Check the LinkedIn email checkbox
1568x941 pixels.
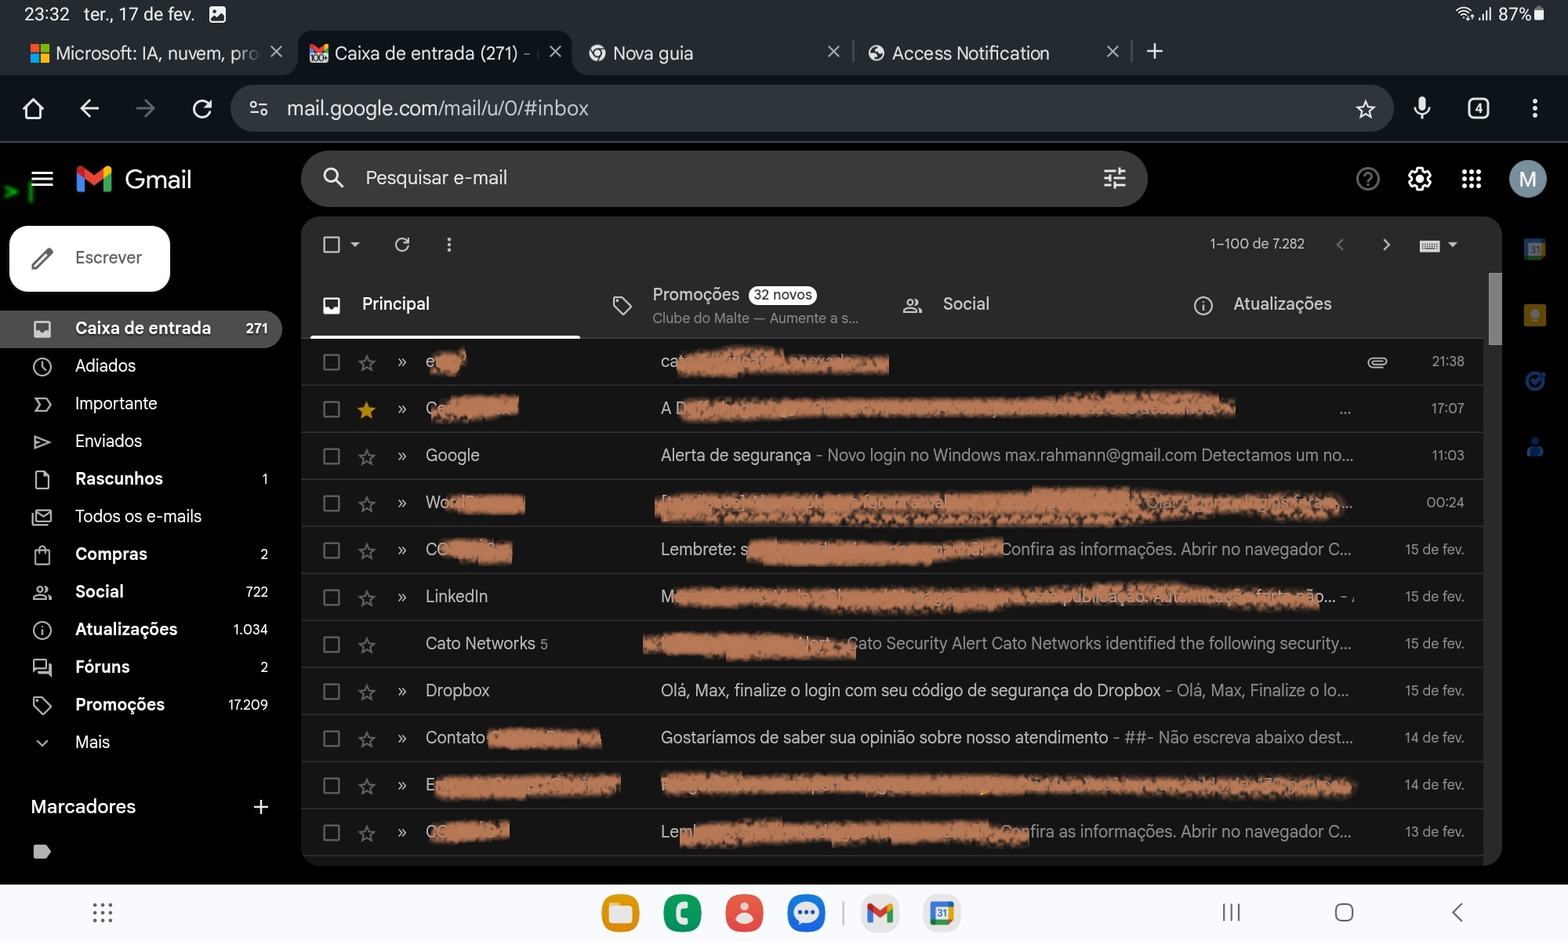pos(332,598)
